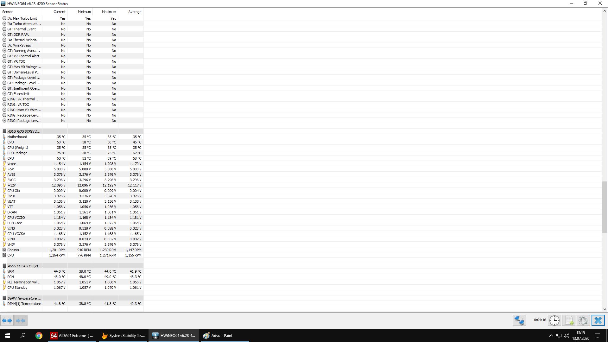The width and height of the screenshot is (608, 342).
Task: Click scrollbar up arrow
Action: 605,11
